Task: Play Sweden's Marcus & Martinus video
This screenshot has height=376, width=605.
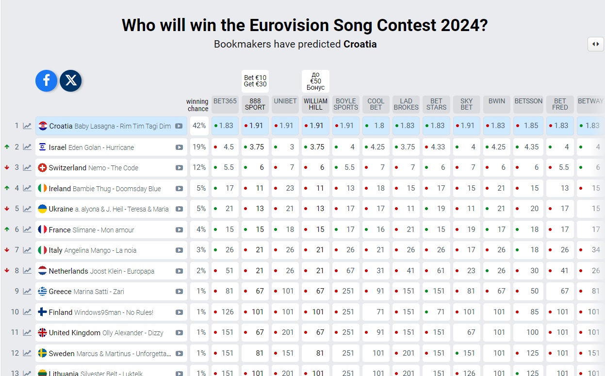Action: pyautogui.click(x=180, y=353)
